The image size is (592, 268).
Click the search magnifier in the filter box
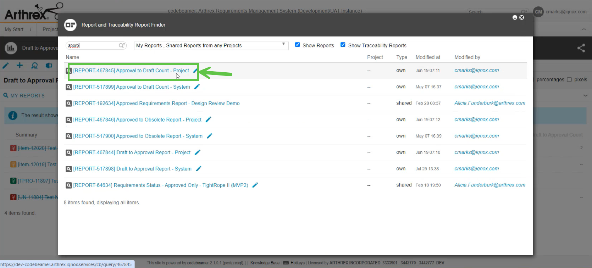pyautogui.click(x=122, y=45)
